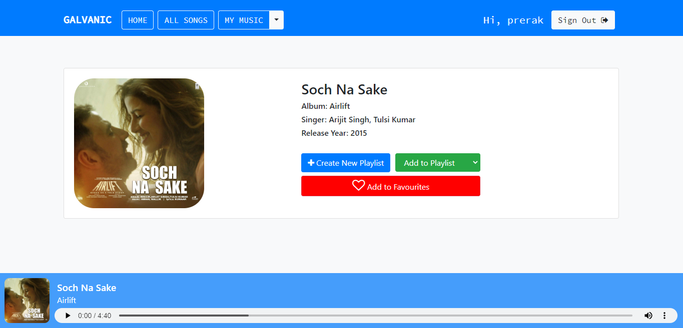Open MY MUSIC page
The width and height of the screenshot is (683, 328).
click(244, 20)
